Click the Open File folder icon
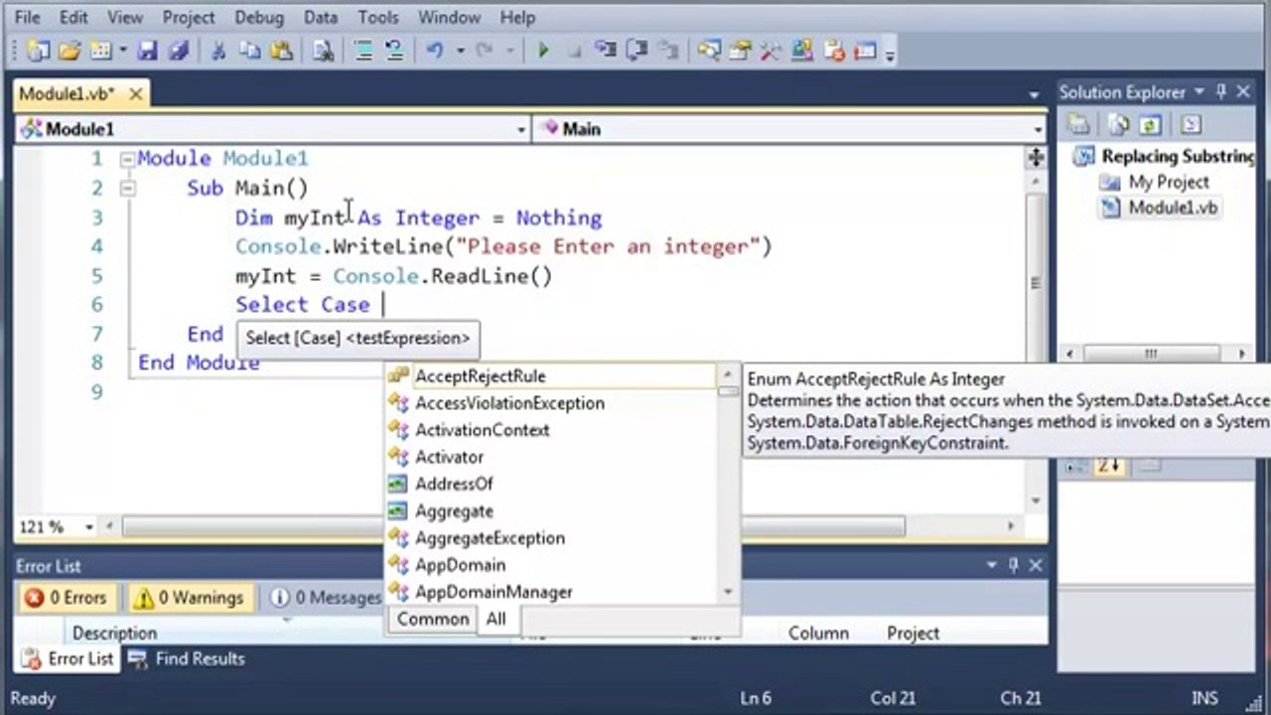 [70, 51]
